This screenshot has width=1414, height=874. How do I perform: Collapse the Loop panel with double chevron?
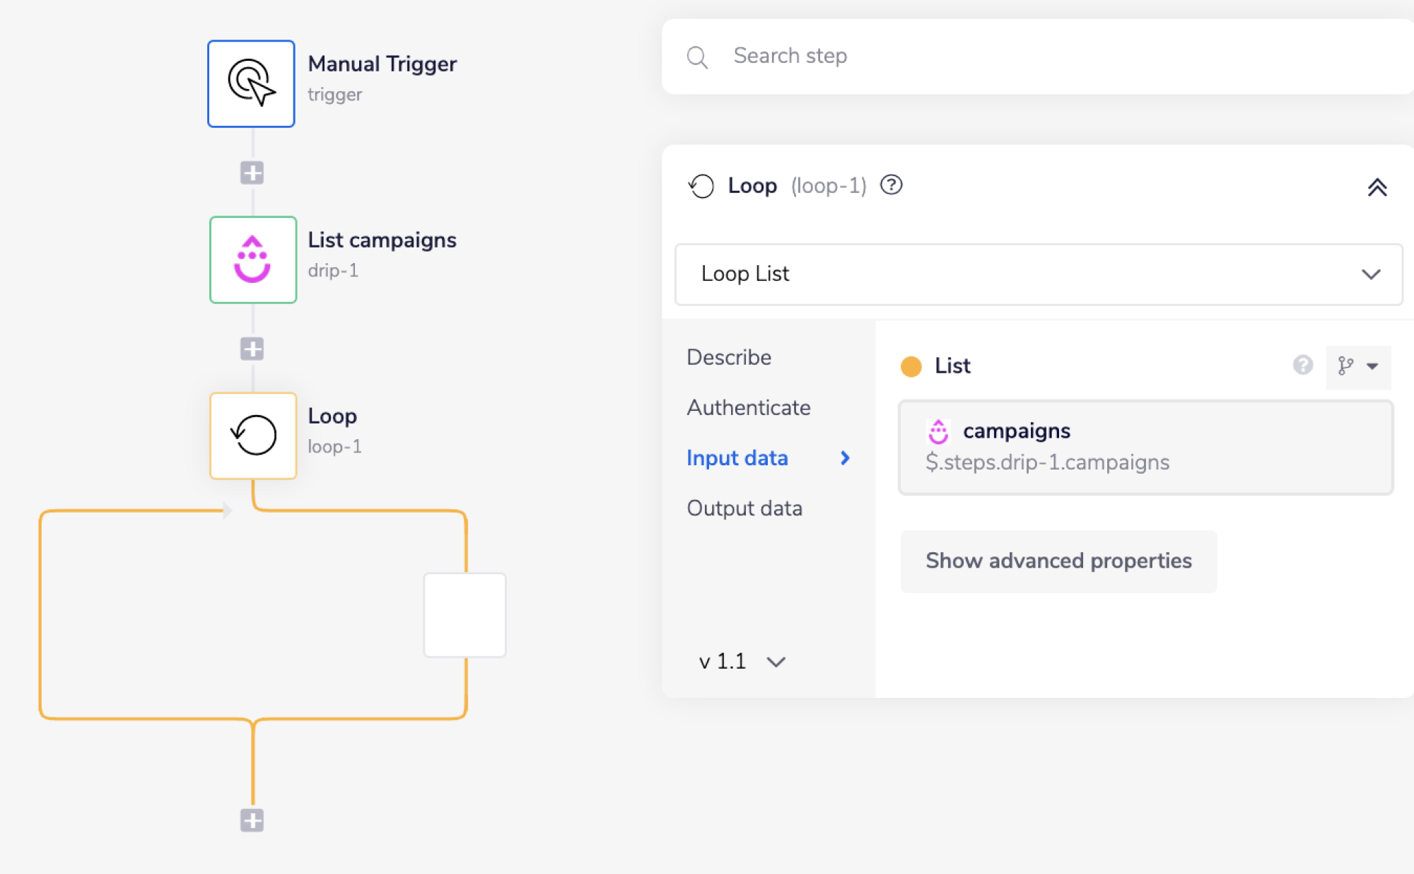(1377, 187)
